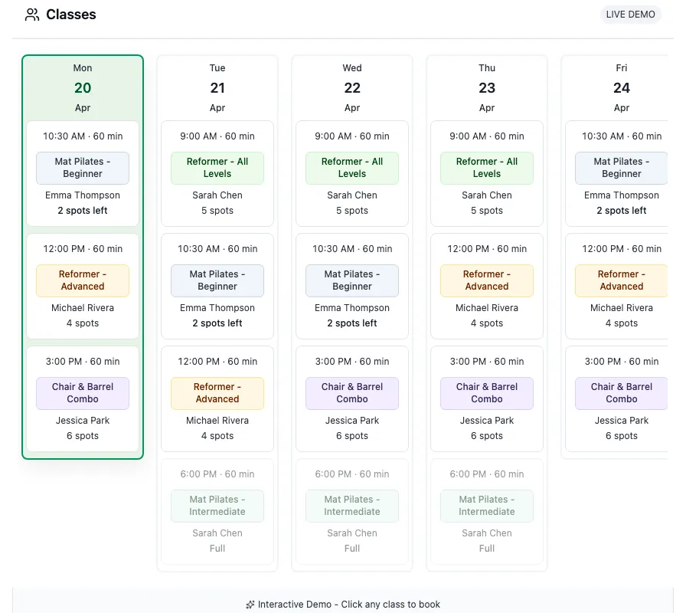Click instructor Emma Thompson on Monday's morning class
Image resolution: width=686 pixels, height=613 pixels.
click(x=82, y=195)
